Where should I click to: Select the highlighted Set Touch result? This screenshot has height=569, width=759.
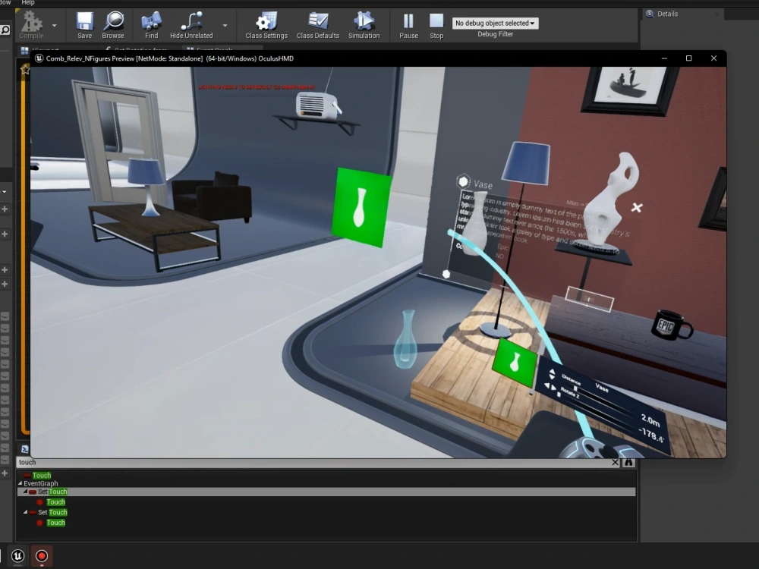(326, 492)
